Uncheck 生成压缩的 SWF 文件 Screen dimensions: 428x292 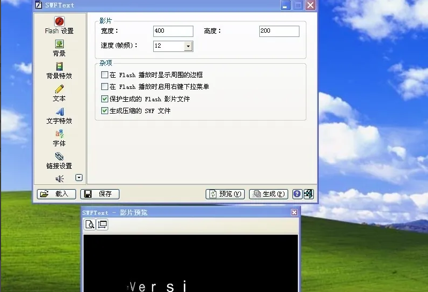[104, 110]
